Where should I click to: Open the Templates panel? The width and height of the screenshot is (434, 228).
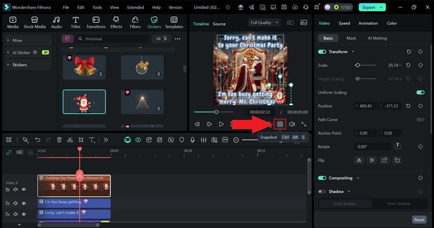[174, 22]
